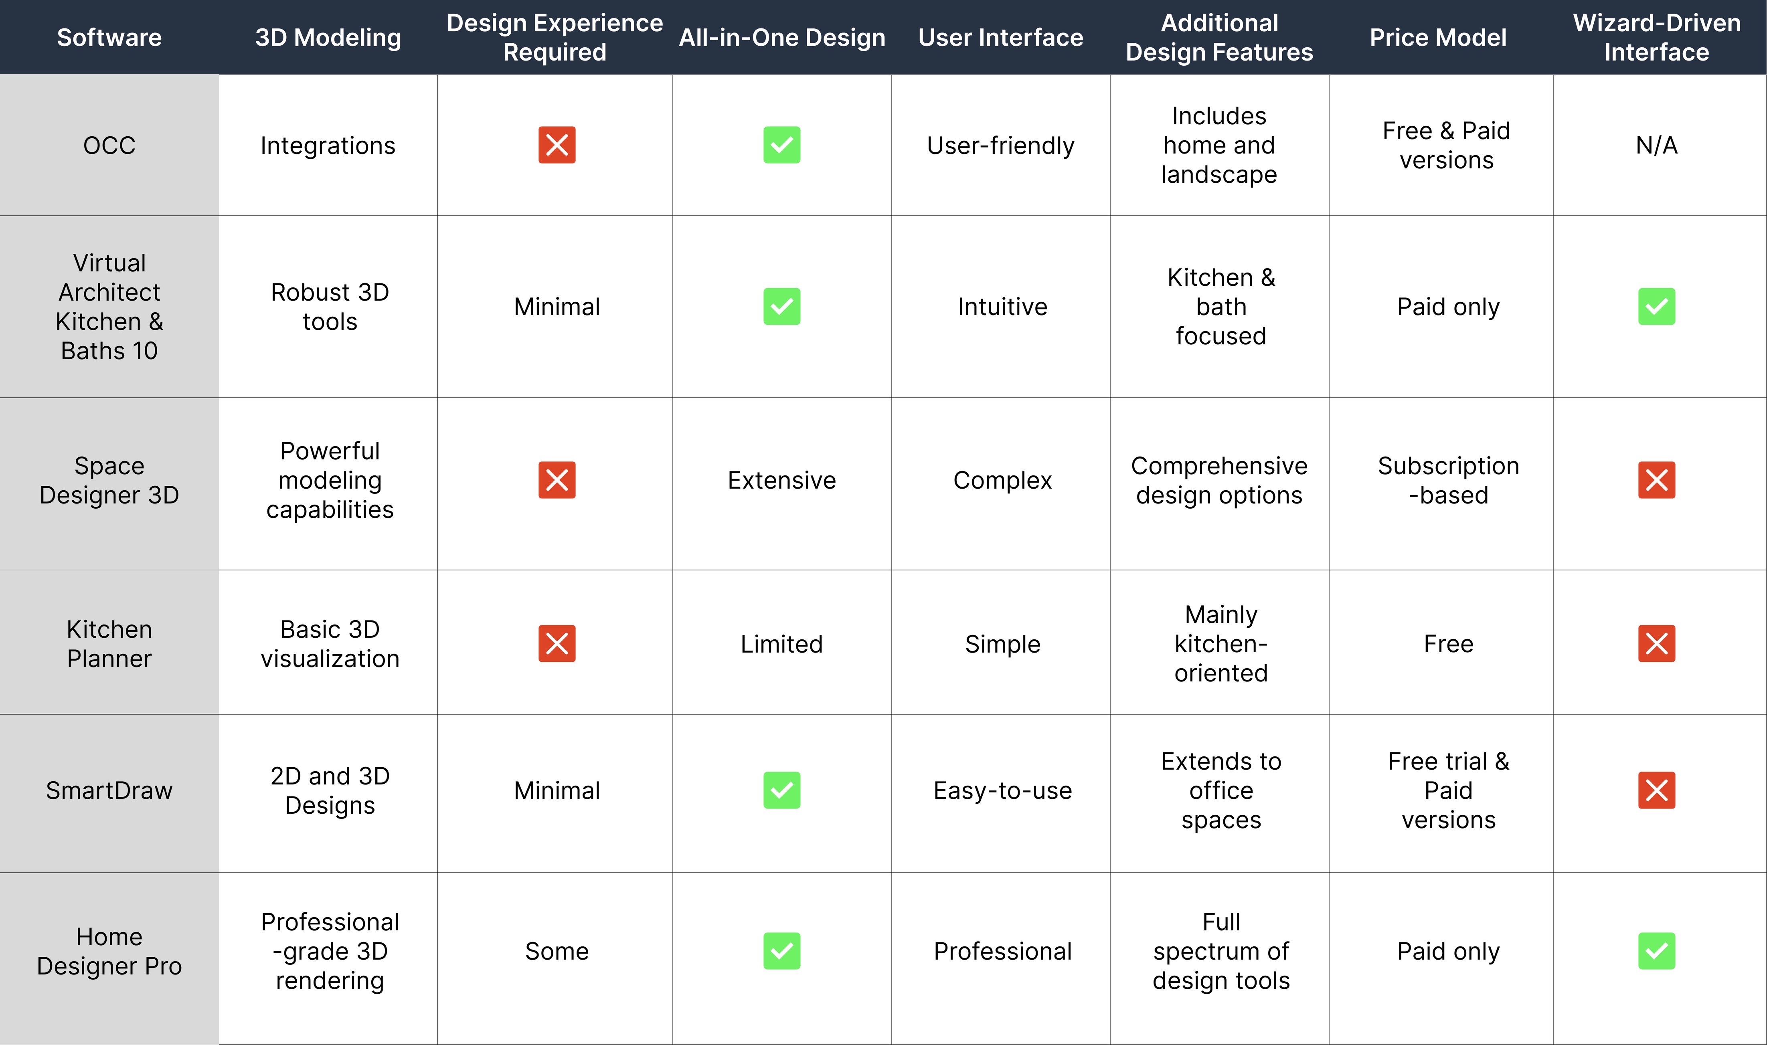The image size is (1767, 1045).
Task: Click SmartDraw's all-in-one design green checkmark
Action: click(x=782, y=790)
